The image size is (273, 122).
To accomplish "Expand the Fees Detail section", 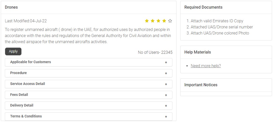I will pos(89,95).
